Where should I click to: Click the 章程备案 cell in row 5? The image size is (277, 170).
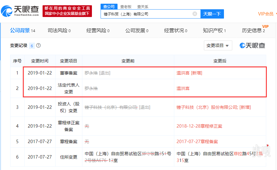click(68, 142)
